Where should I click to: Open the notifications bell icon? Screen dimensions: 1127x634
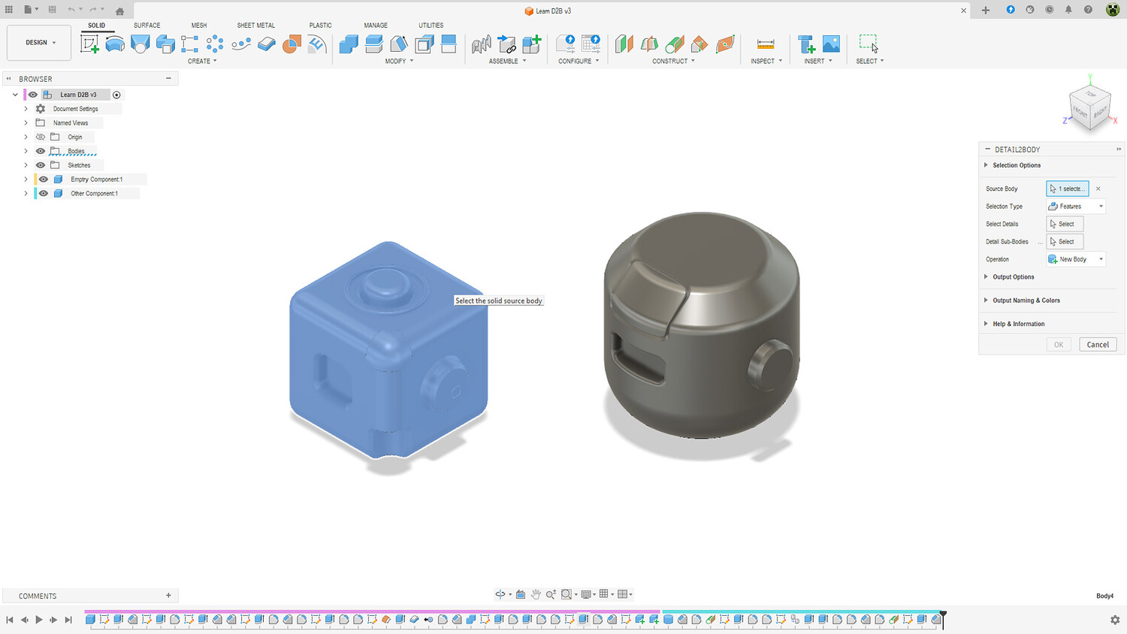[1068, 10]
